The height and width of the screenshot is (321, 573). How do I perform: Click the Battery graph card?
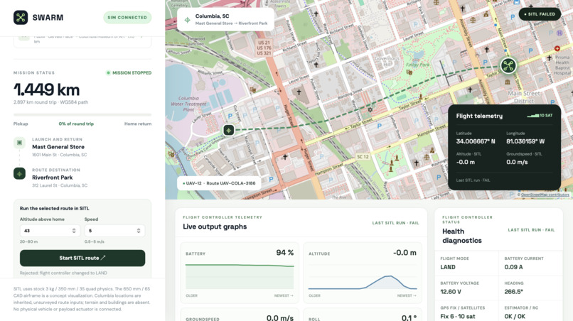tap(240, 273)
